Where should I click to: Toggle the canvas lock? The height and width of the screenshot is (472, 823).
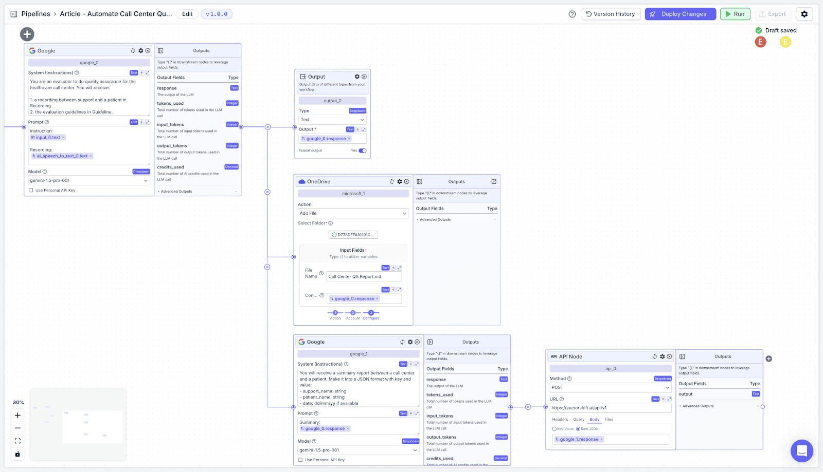17,454
